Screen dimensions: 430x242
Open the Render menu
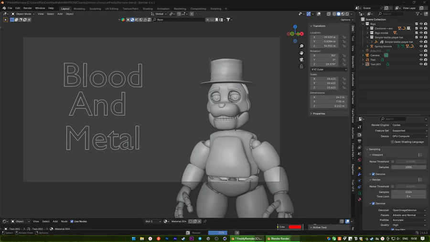pos(27,8)
